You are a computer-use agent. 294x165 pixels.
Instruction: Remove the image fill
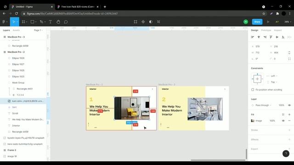pyautogui.click(x=289, y=121)
